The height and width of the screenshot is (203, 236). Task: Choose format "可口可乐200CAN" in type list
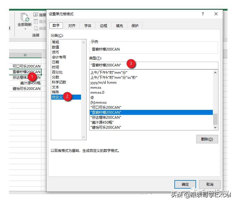[x=151, y=107]
